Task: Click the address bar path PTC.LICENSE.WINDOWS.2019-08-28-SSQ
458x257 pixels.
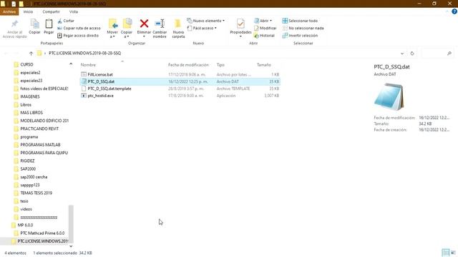Action: 84,54
